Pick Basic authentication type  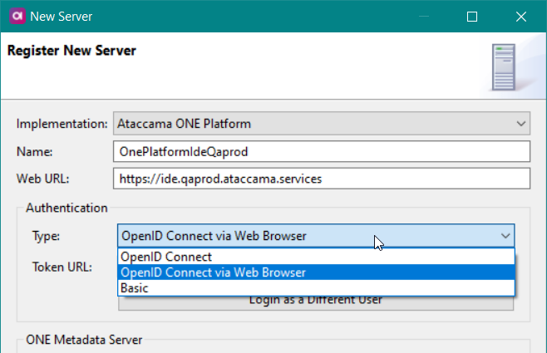pos(136,287)
